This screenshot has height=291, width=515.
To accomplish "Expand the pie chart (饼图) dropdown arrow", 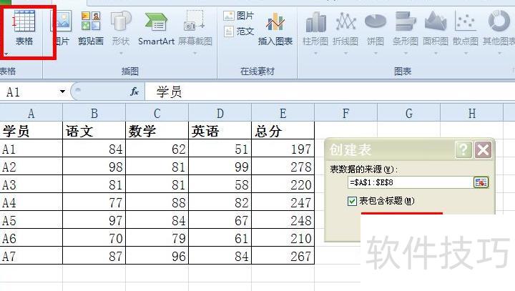I will tap(375, 53).
